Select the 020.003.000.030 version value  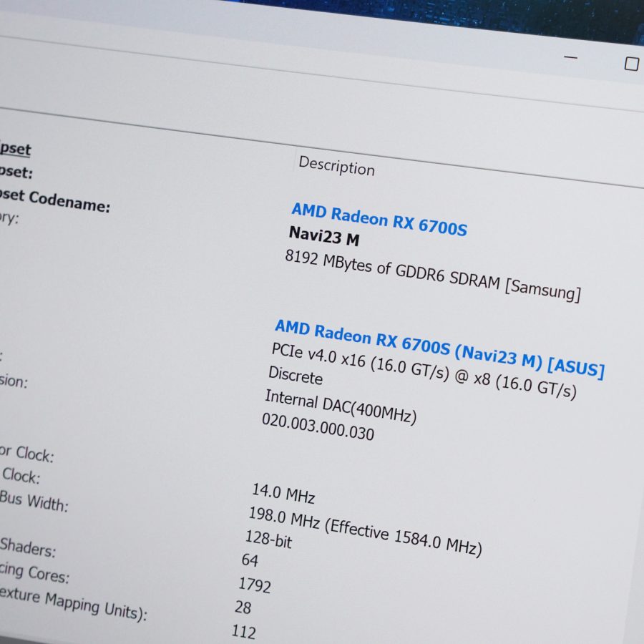(x=318, y=426)
